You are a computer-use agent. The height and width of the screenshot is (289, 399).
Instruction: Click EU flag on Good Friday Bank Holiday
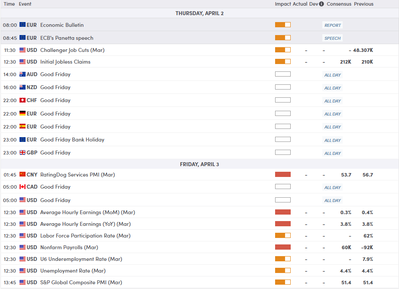tap(23, 140)
